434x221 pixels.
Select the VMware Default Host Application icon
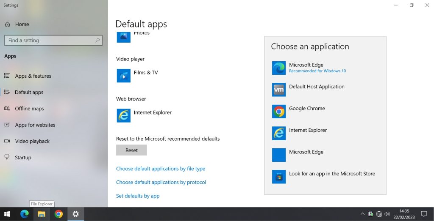tap(279, 90)
